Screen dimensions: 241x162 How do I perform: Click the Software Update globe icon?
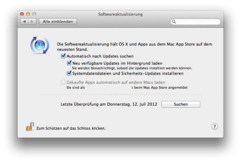pos(40,45)
